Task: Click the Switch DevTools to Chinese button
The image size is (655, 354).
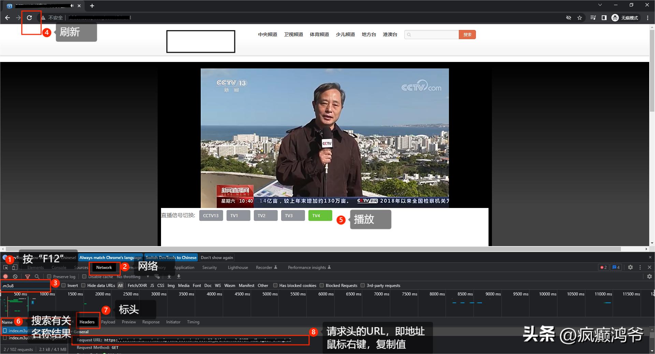Action: point(171,257)
